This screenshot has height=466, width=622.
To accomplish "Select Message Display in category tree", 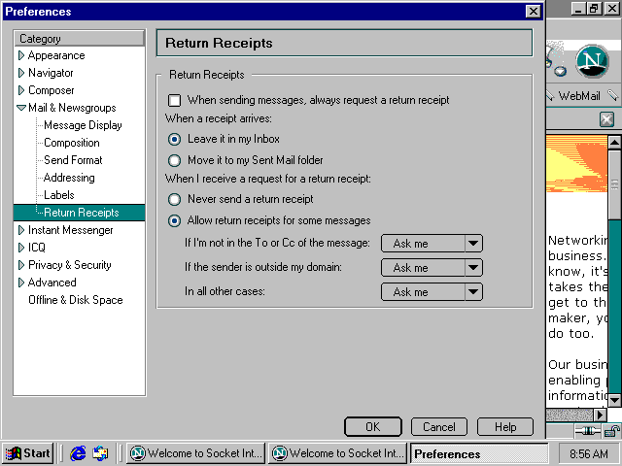I will [83, 125].
